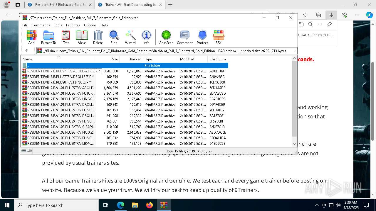Open the Options menu
The width and height of the screenshot is (376, 211).
(90, 25)
